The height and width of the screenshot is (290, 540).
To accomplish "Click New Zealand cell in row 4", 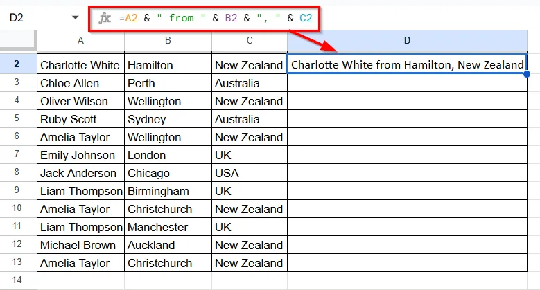I will tap(250, 101).
